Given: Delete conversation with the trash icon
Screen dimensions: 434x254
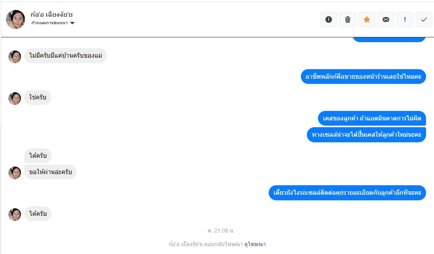Looking at the screenshot, I should 348,19.
